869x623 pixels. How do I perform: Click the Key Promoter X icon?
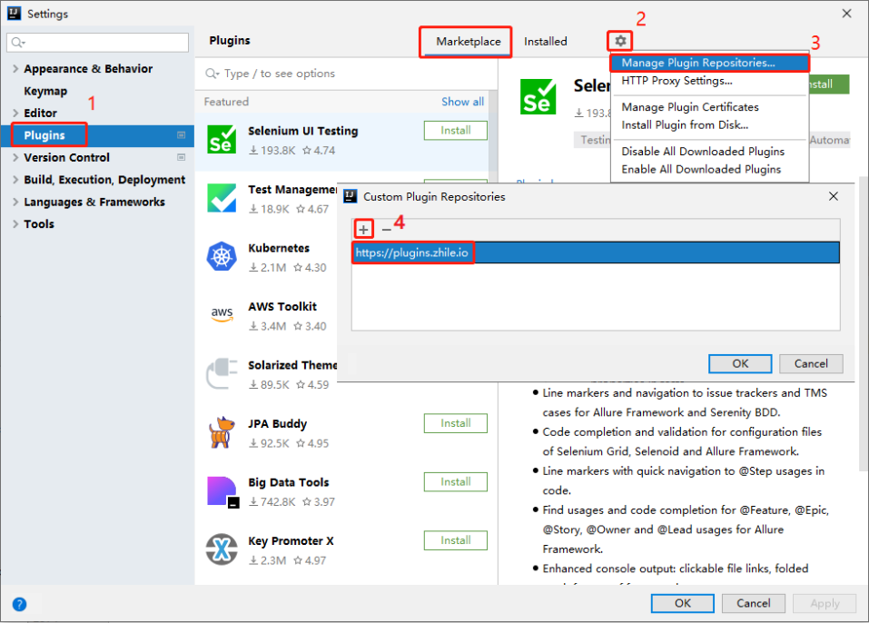point(222,549)
